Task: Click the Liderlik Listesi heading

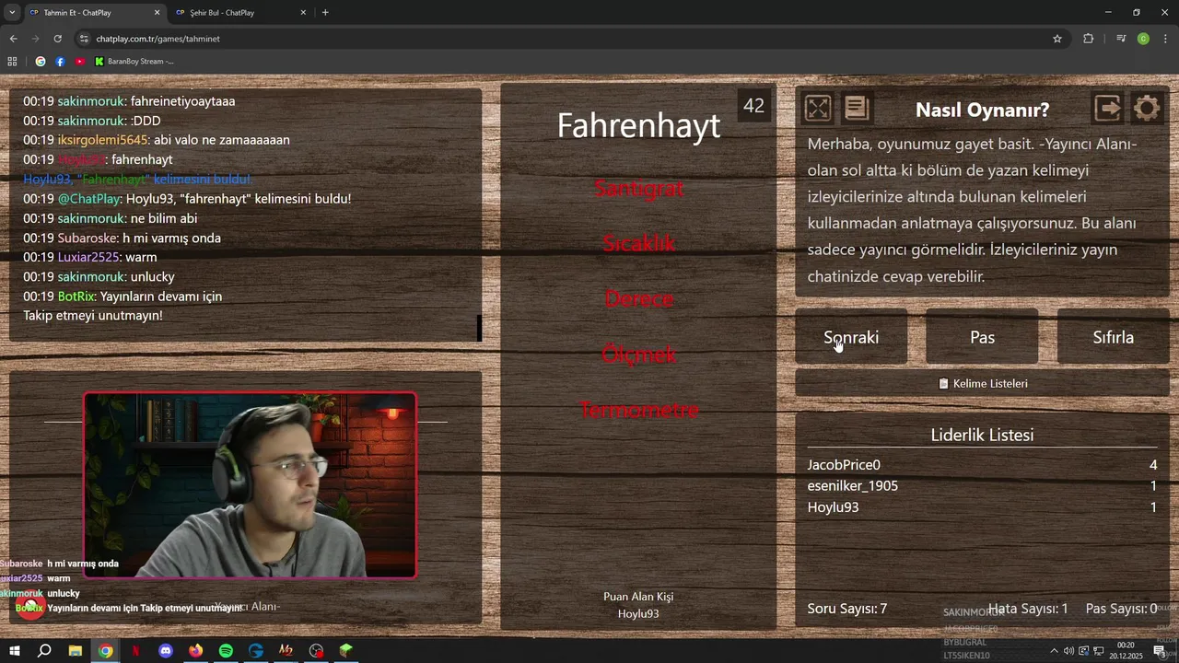Action: click(x=982, y=436)
